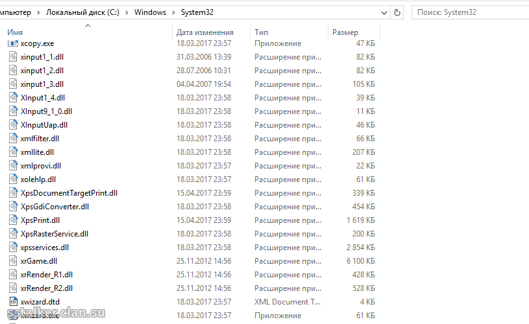Screen dimensions: 529x324
Task: Click the xrRender_R2.dll file icon
Action: [13, 288]
